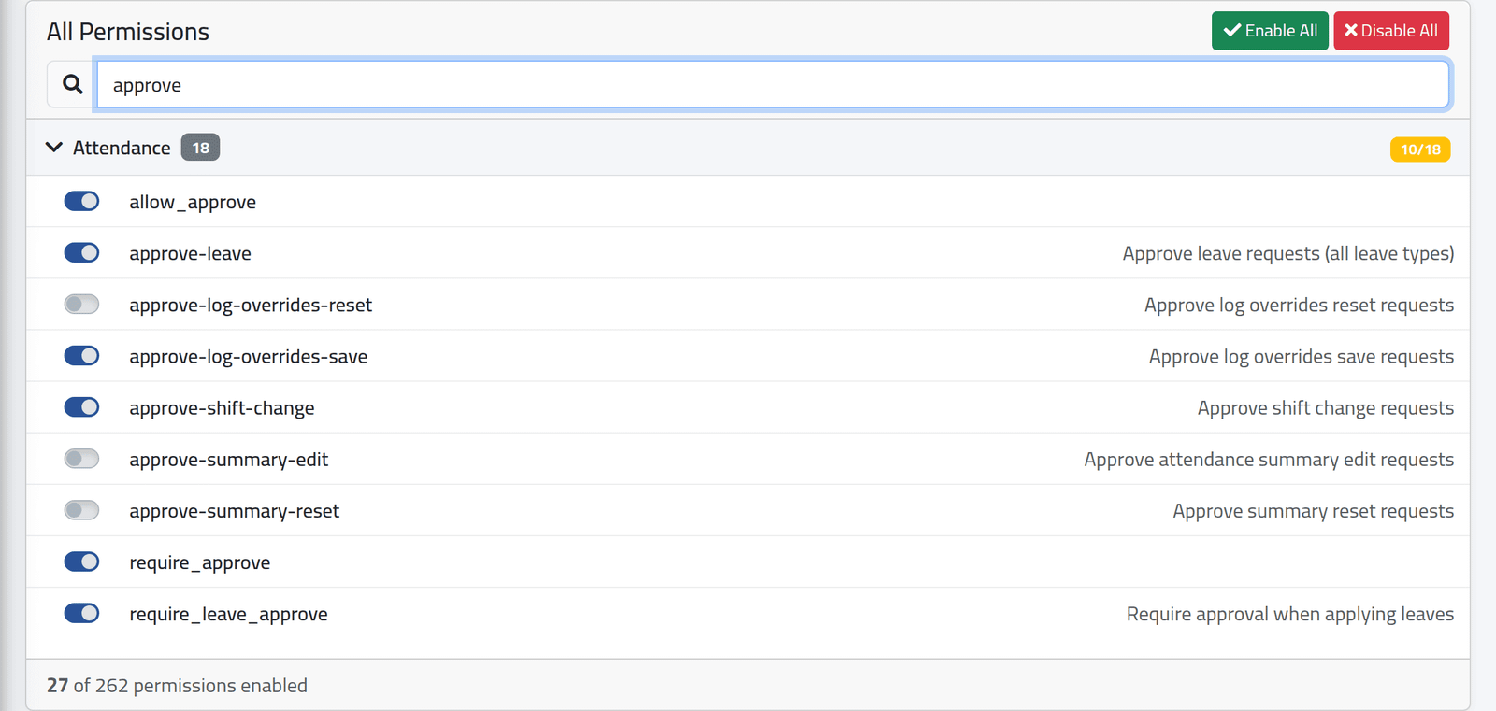Enable the approve-summary-edit permission
Screen dimensions: 1496x711
coord(81,458)
